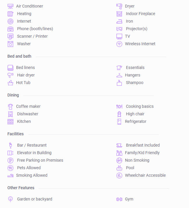Click the Free Parking on Premises icon
This screenshot has height=208, width=189.
10,160
